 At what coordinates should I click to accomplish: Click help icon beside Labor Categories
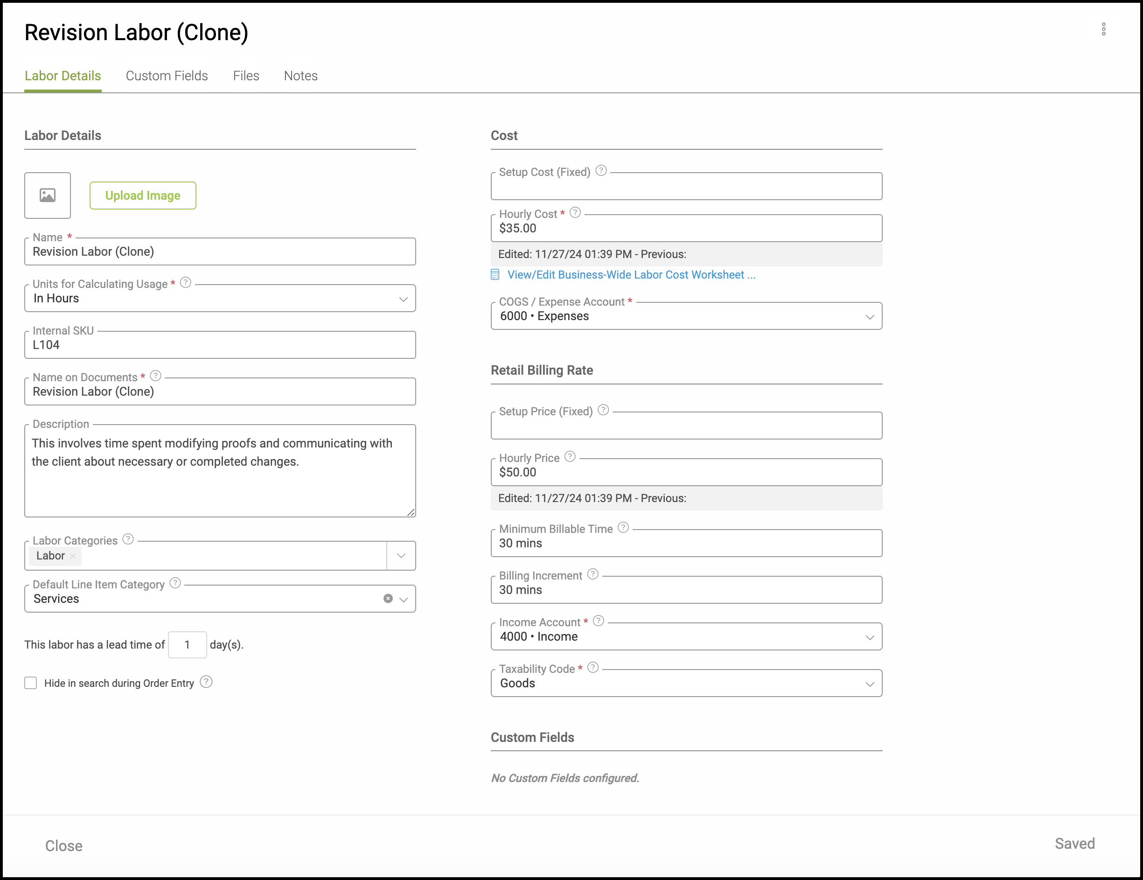(128, 539)
